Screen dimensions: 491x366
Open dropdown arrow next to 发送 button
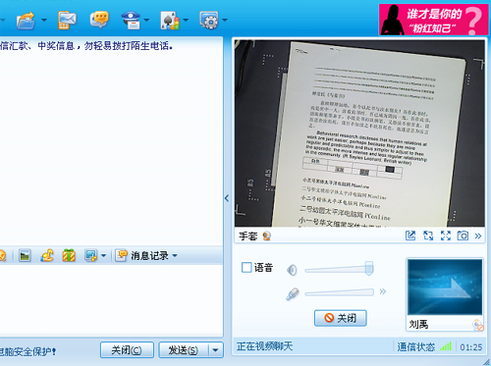[x=215, y=350]
